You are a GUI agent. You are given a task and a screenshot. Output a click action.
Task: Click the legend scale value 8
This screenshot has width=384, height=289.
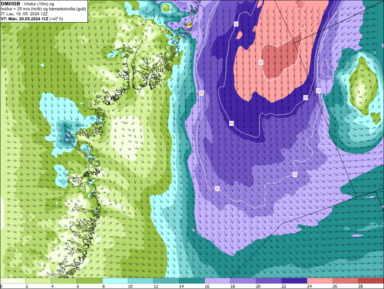pyautogui.click(x=104, y=286)
